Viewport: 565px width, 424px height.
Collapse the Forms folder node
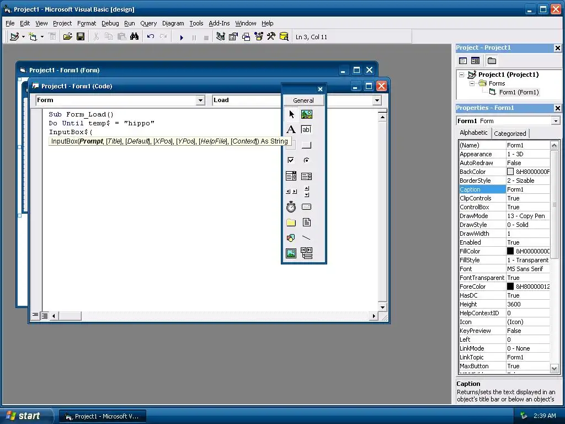click(472, 83)
